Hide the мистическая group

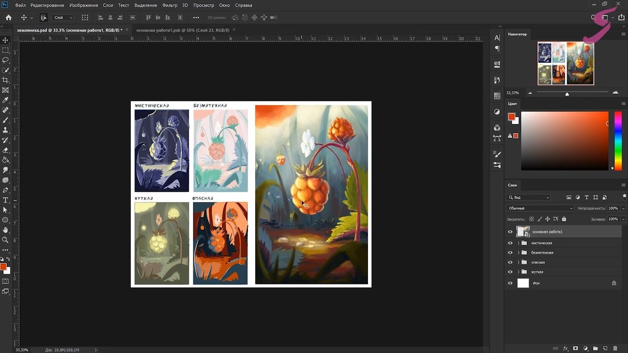point(510,243)
